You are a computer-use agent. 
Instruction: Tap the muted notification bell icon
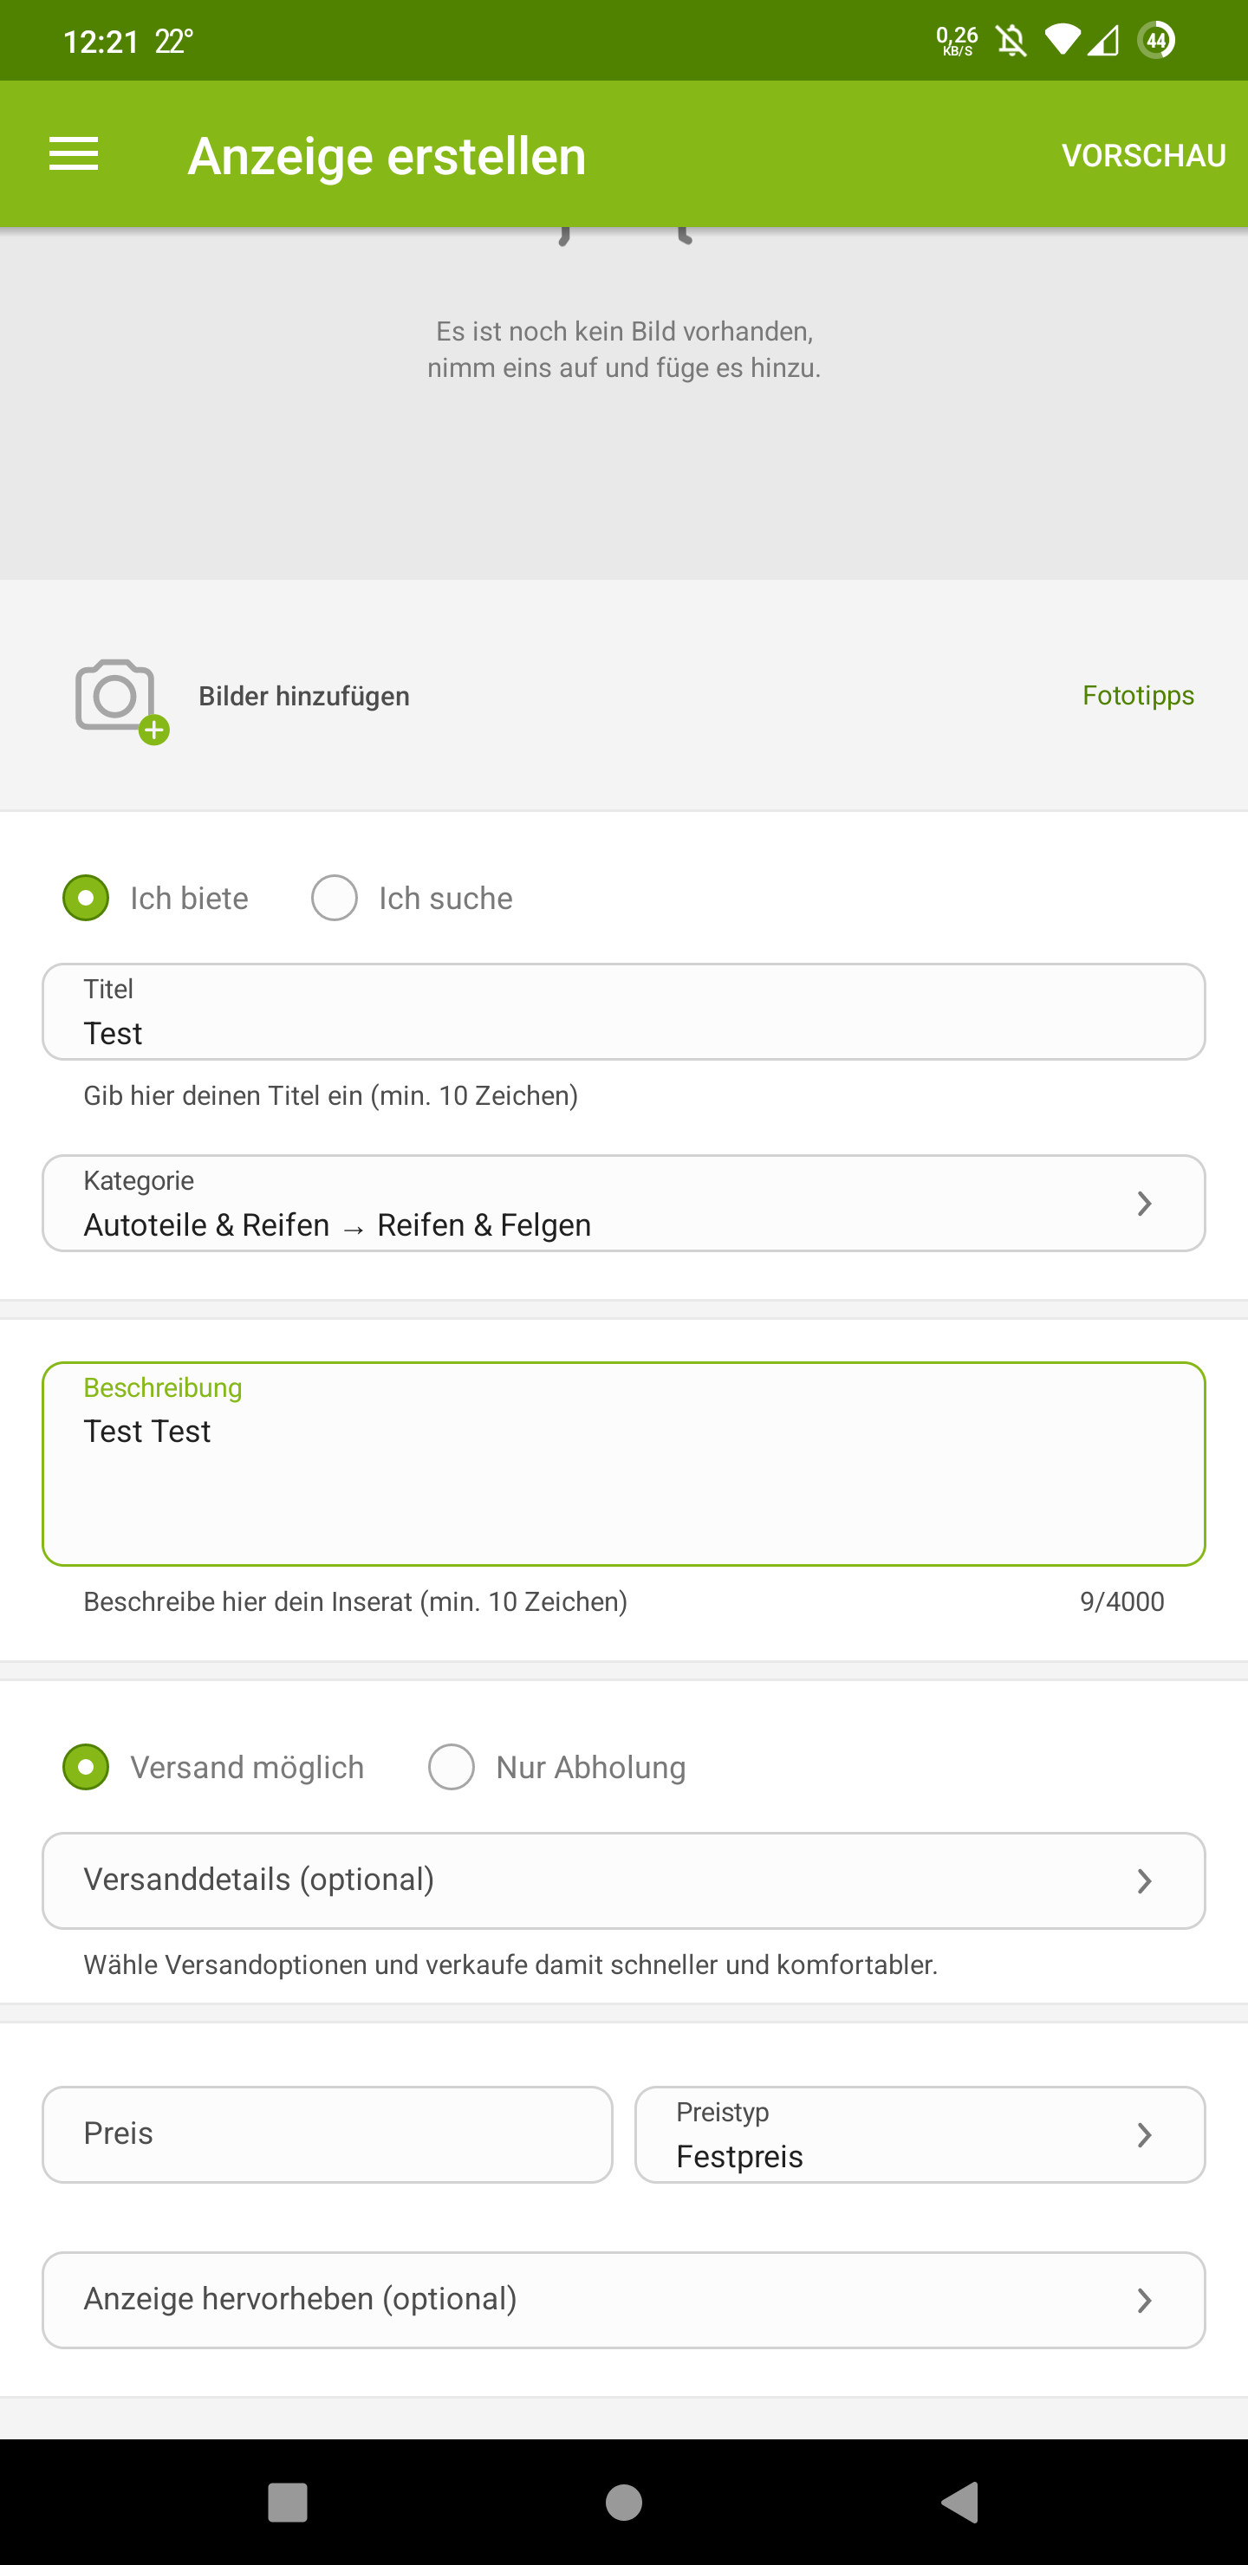(x=1012, y=41)
